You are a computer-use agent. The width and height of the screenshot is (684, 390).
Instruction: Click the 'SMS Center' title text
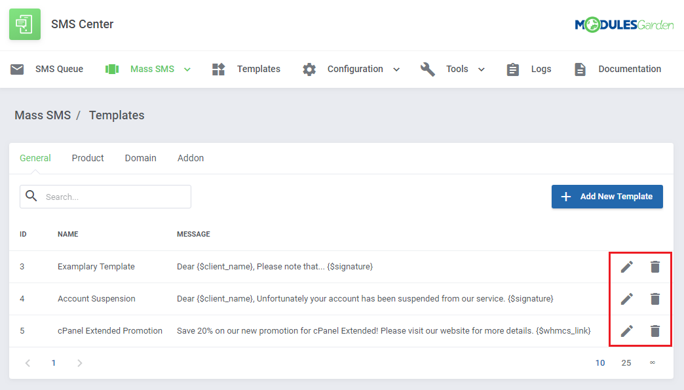click(x=82, y=24)
